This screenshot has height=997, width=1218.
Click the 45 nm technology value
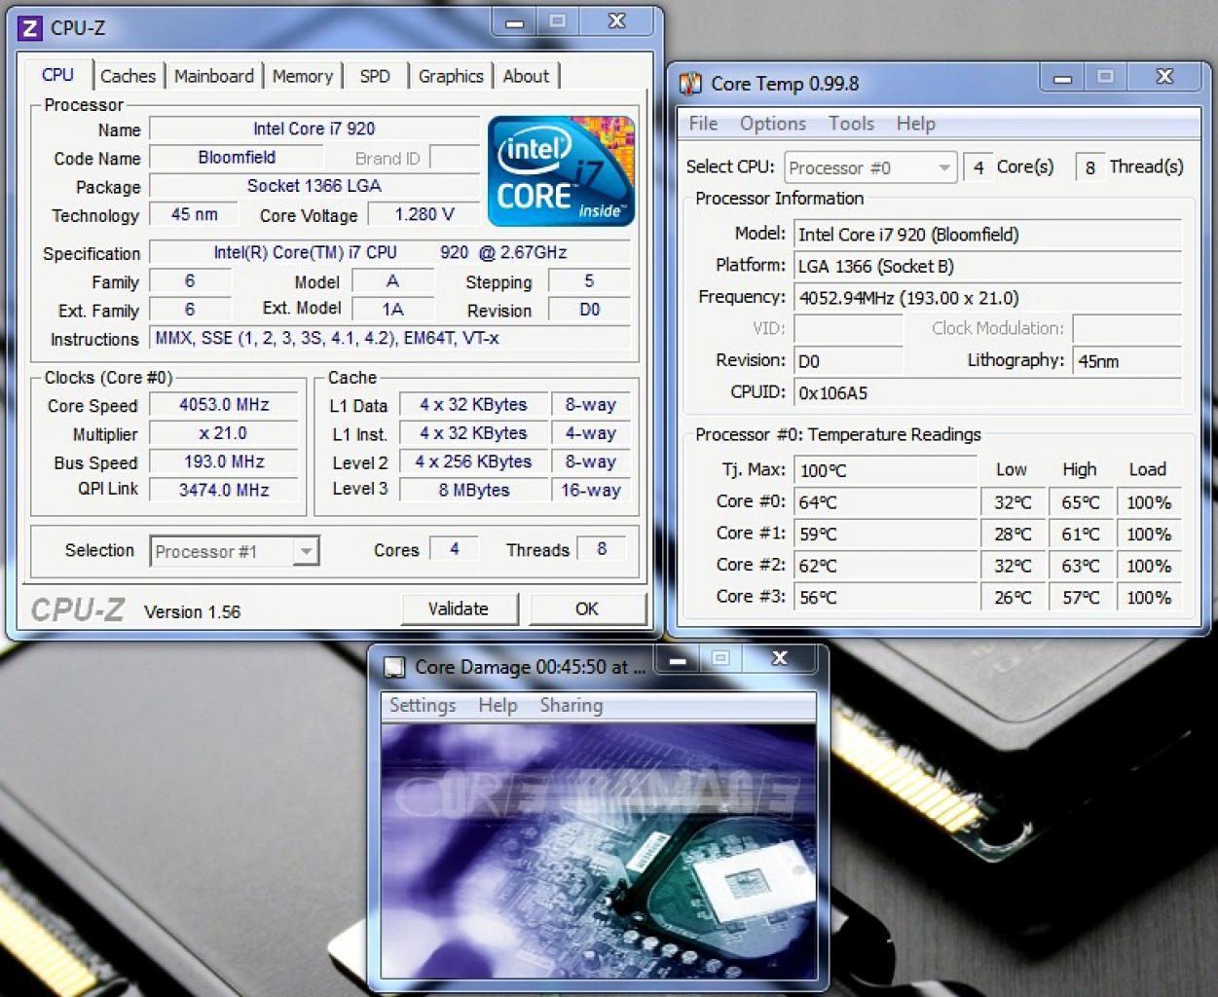194,214
